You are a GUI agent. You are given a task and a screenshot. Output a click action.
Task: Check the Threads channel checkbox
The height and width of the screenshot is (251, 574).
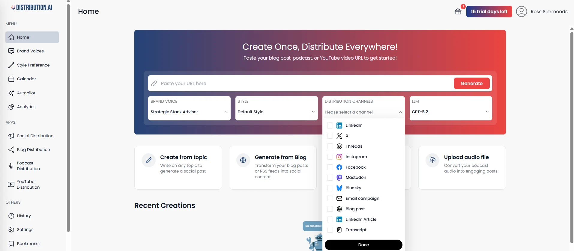pyautogui.click(x=330, y=146)
